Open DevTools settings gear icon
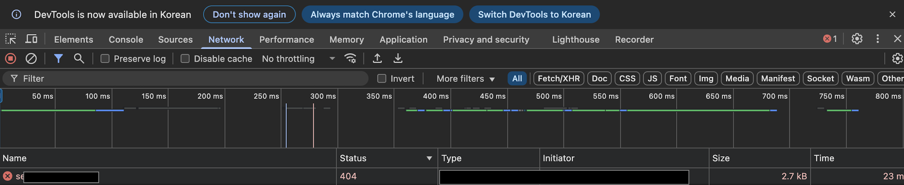 857,38
